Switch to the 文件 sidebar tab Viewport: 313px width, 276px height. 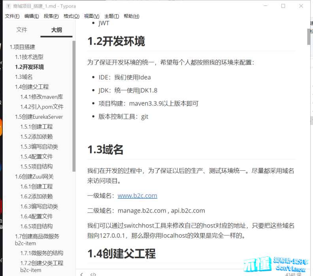tap(22, 30)
